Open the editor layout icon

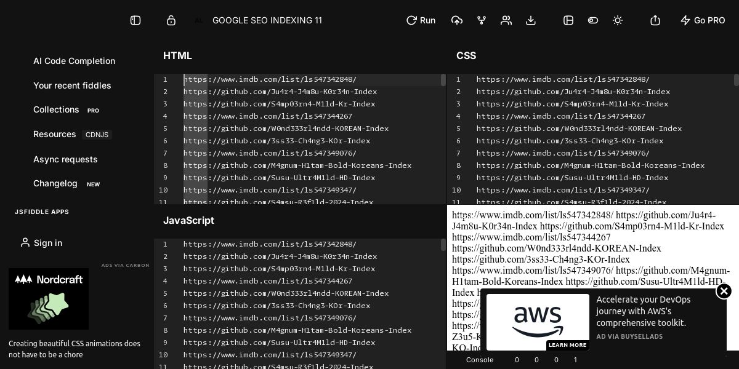coord(568,20)
